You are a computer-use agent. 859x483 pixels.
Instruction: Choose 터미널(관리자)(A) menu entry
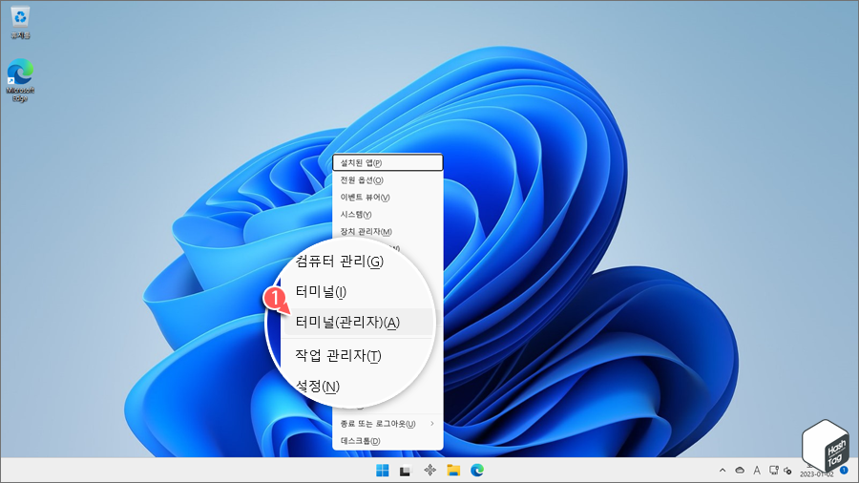(357, 322)
